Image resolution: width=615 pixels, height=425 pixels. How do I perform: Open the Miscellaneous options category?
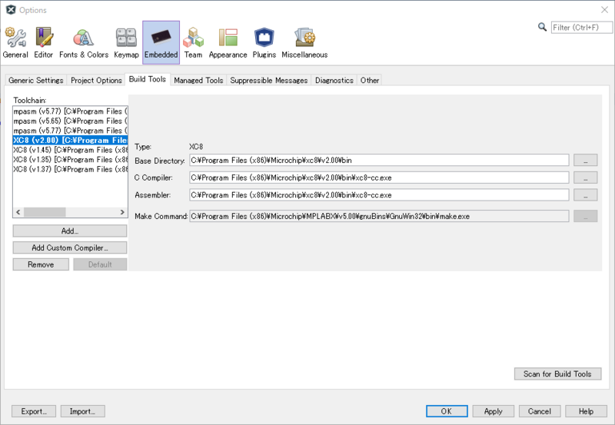click(x=304, y=43)
